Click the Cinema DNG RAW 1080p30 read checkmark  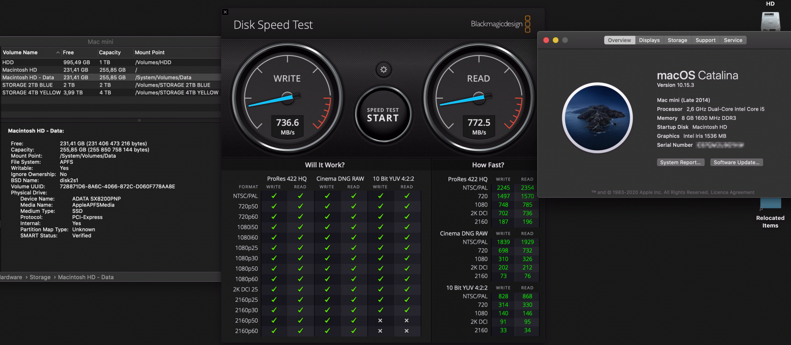coord(354,258)
